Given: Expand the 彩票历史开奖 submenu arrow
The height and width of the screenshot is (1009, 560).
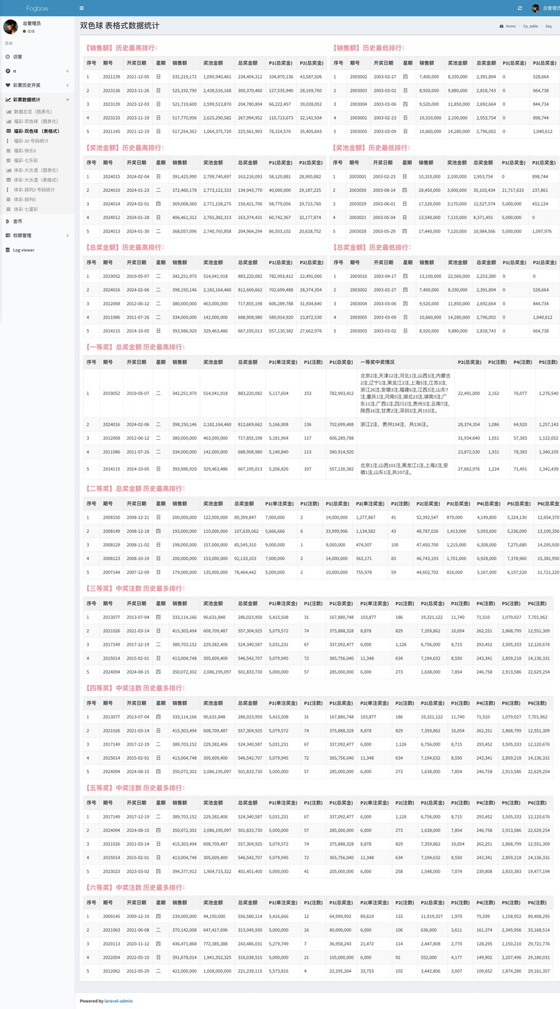Looking at the screenshot, I should pos(68,85).
